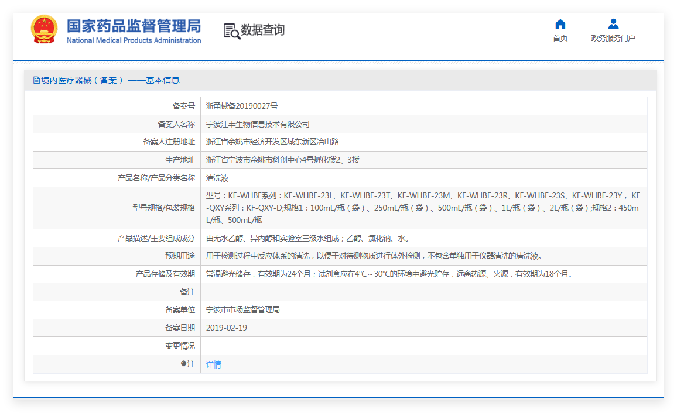Click the filing unit 宁波市市场监督管理局

coord(242,309)
